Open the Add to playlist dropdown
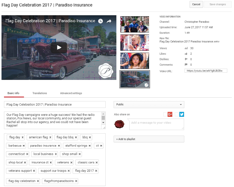This screenshot has height=187, width=234. pyautogui.click(x=149, y=139)
